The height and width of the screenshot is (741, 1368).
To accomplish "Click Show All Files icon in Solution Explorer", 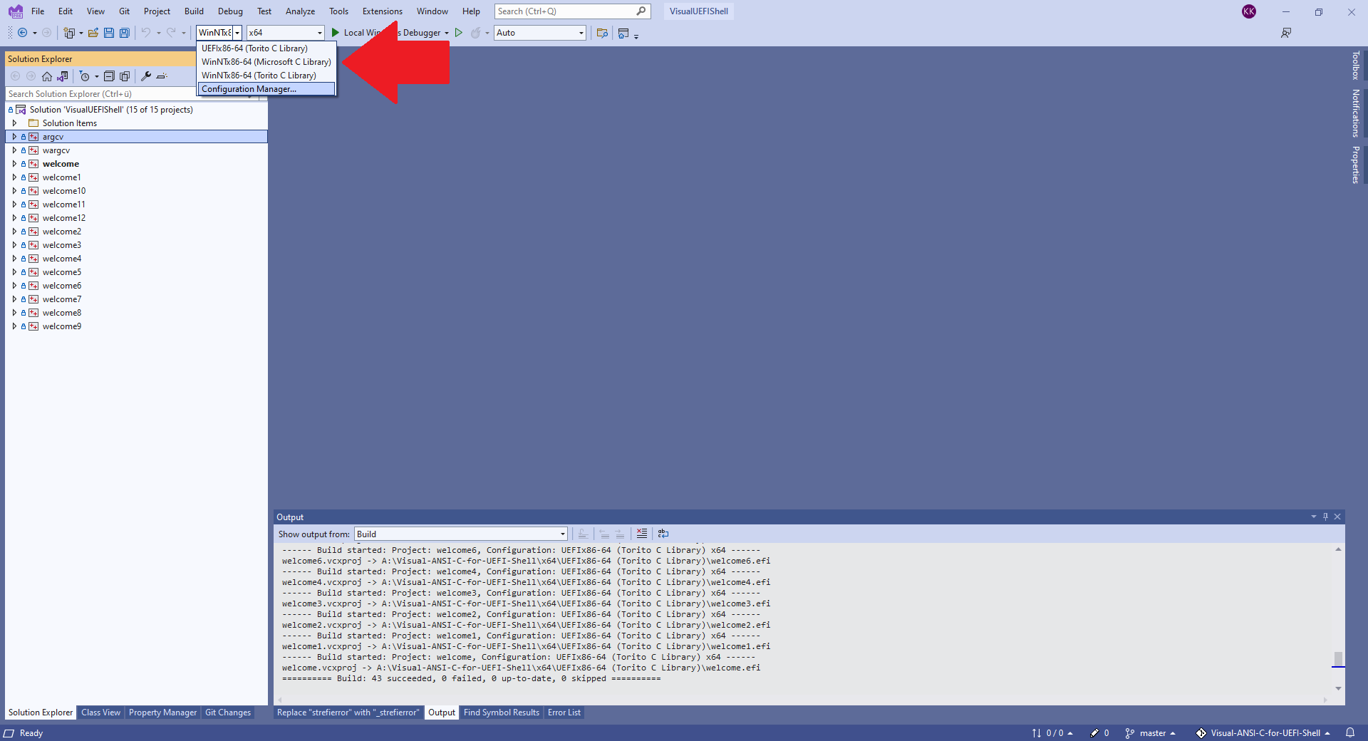I will pos(125,76).
